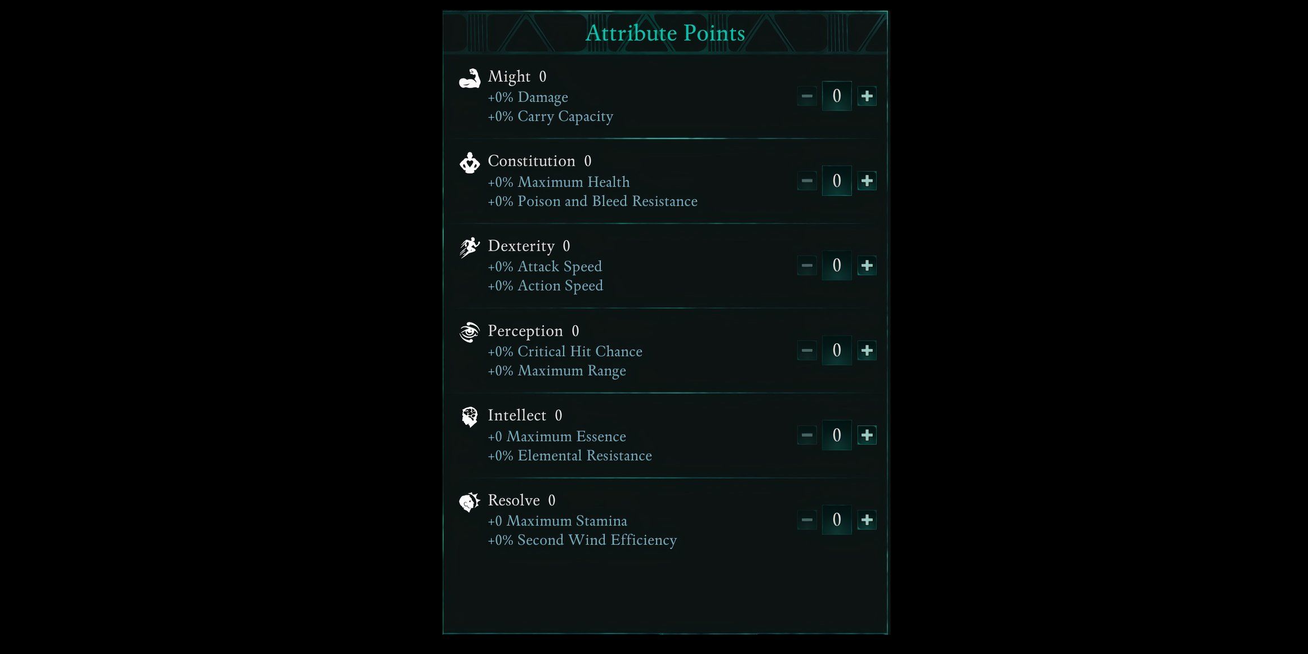Viewport: 1308px width, 654px height.
Task: Select the Might points value field
Action: click(837, 96)
